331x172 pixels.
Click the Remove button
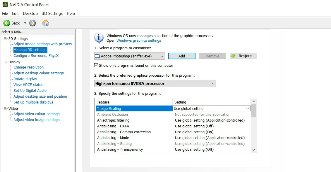tap(212, 56)
